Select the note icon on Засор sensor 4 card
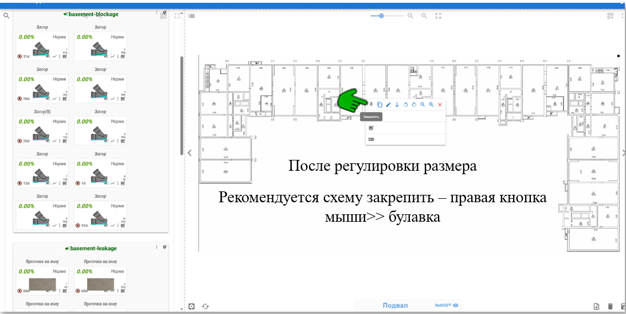 pyautogui.click(x=123, y=99)
